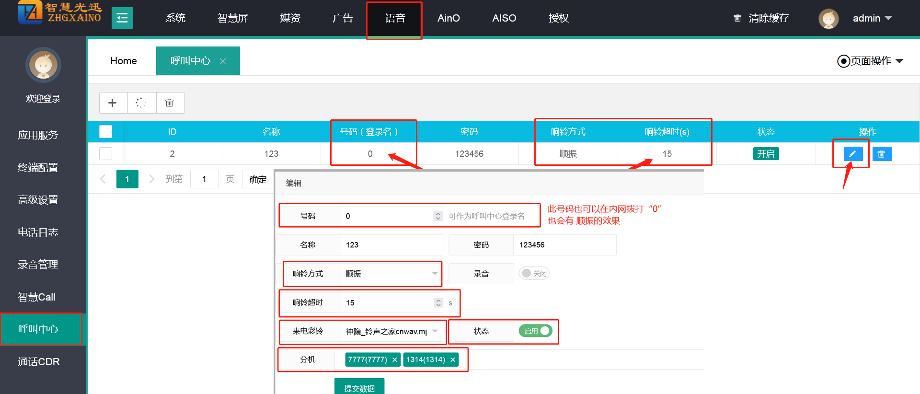The width and height of the screenshot is (920, 394).
Task: Click the trash icon in the toolbar
Action: pyautogui.click(x=169, y=103)
